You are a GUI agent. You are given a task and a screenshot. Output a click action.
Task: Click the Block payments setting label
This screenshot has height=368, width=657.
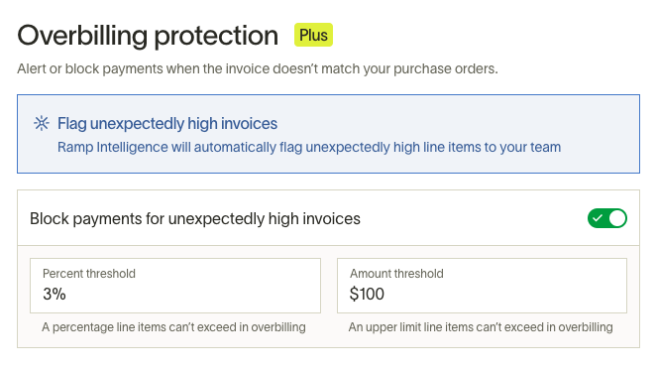click(x=195, y=219)
